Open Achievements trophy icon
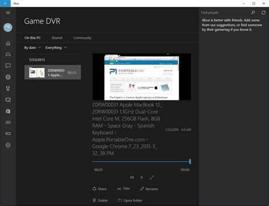This screenshot has width=269, height=206. coord(8,89)
